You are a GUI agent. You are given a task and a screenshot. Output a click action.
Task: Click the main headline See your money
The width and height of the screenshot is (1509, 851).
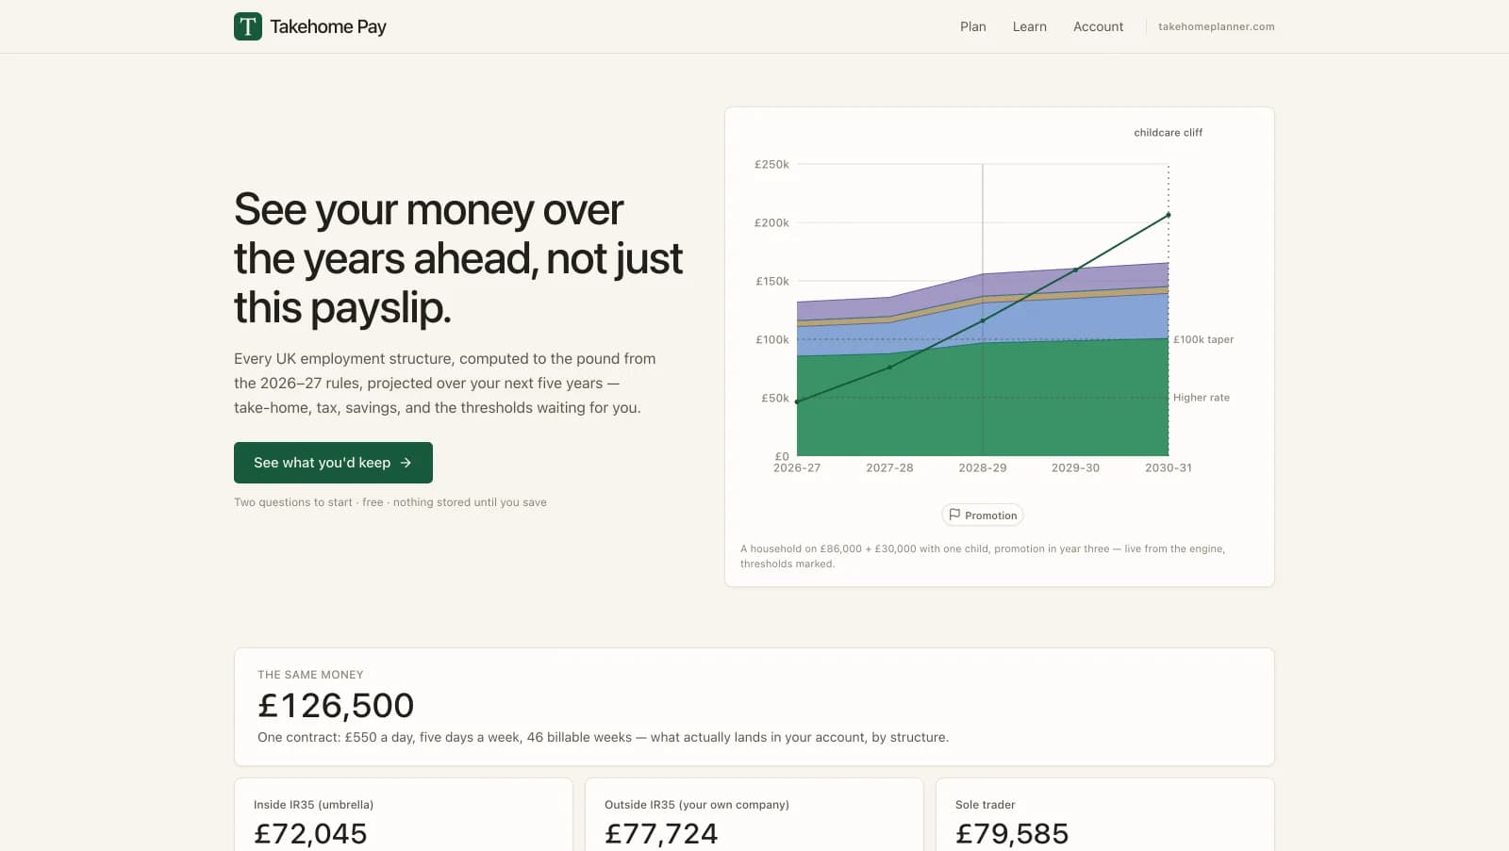click(458, 258)
